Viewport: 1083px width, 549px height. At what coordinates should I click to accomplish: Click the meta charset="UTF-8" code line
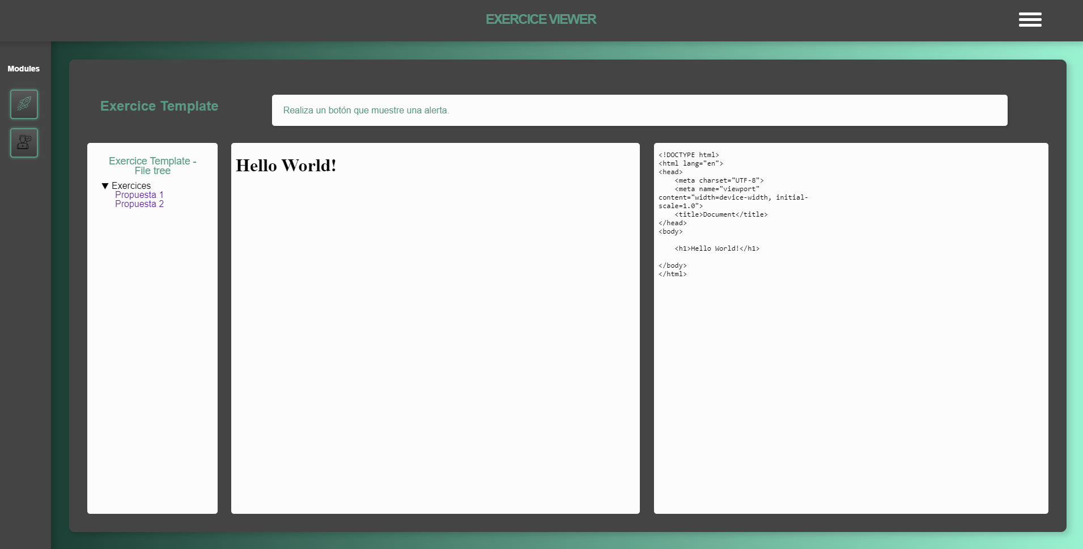[719, 180]
